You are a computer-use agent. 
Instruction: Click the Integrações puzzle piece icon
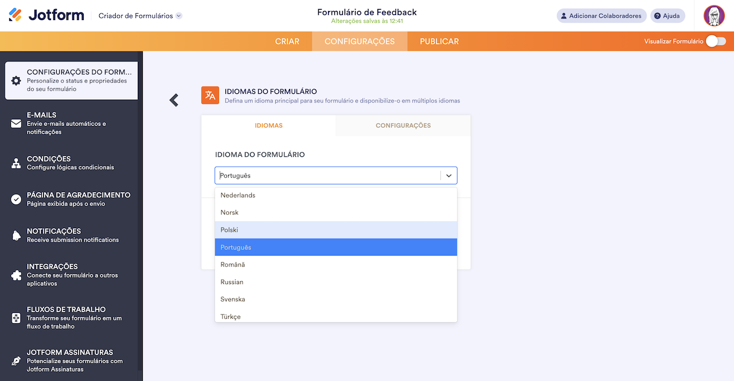[x=16, y=275]
